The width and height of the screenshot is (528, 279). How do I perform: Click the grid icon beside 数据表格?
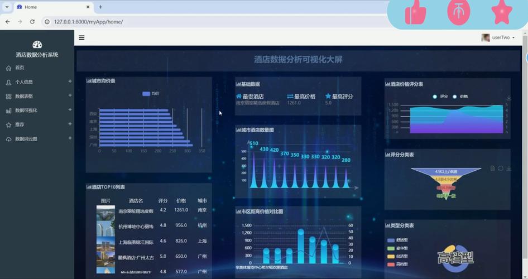pos(8,96)
